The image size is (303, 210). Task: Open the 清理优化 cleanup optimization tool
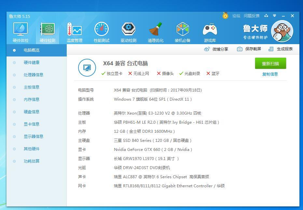coord(156,31)
